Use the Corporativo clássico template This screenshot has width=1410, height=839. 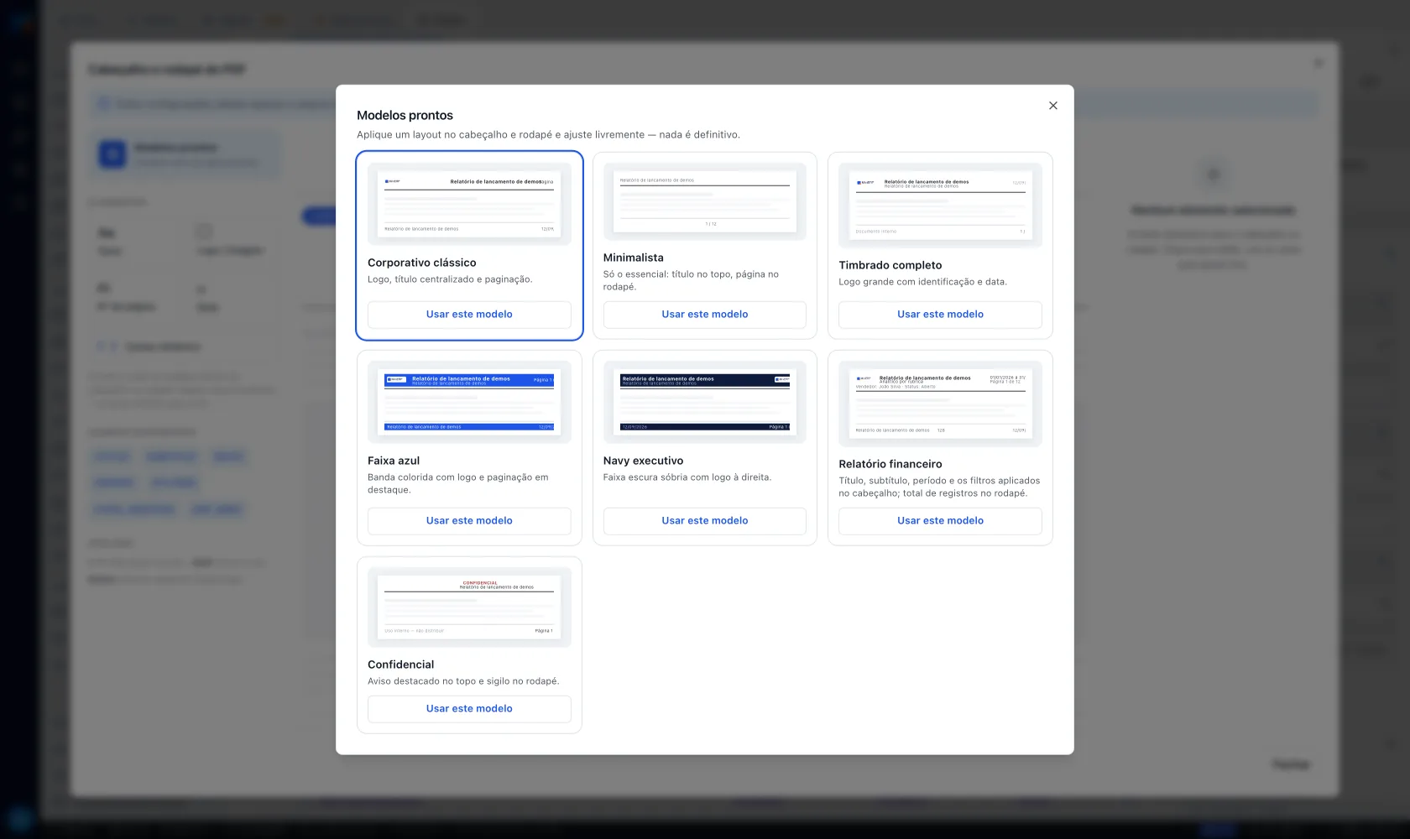coord(469,315)
